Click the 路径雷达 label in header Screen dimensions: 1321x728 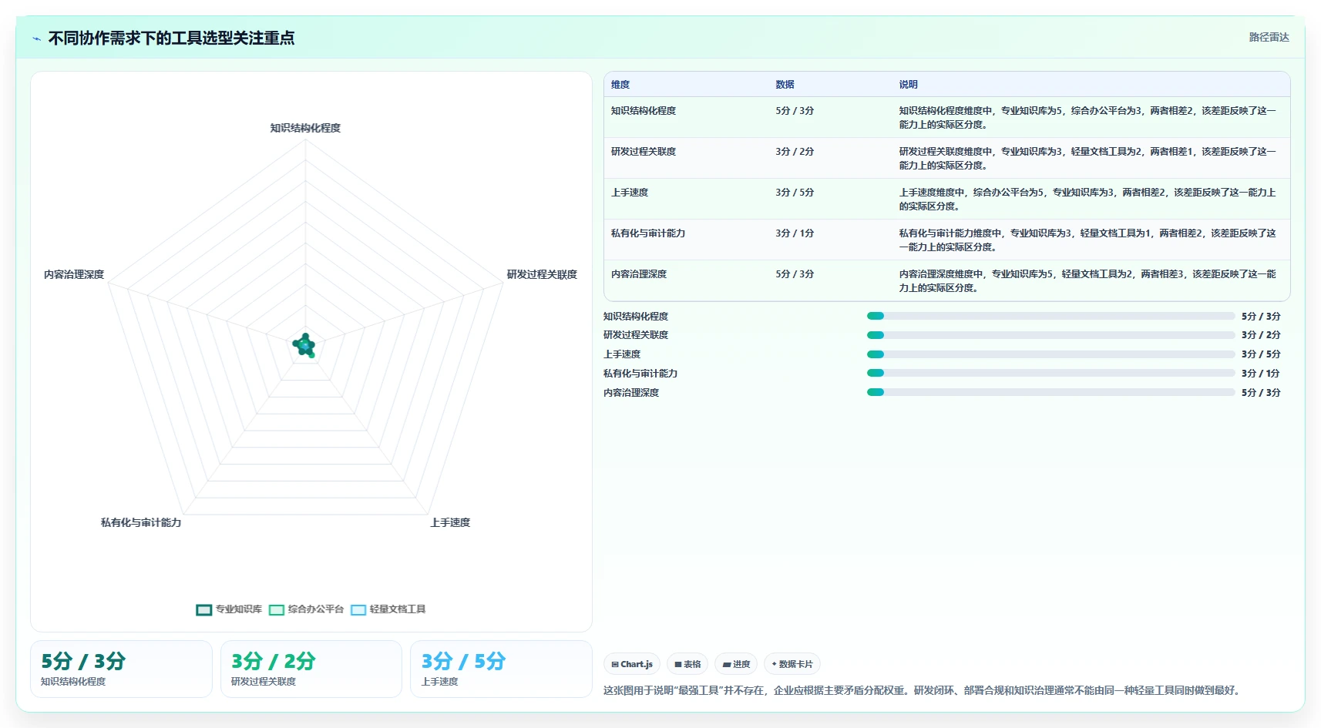click(x=1269, y=37)
